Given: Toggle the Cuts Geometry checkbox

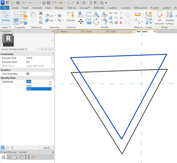Looking at the screenshot, I should (x=28, y=74).
